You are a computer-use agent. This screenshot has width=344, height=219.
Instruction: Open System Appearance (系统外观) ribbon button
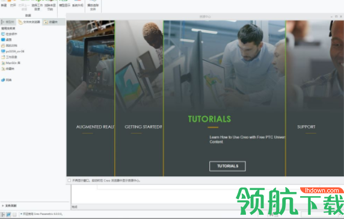click(x=78, y=4)
